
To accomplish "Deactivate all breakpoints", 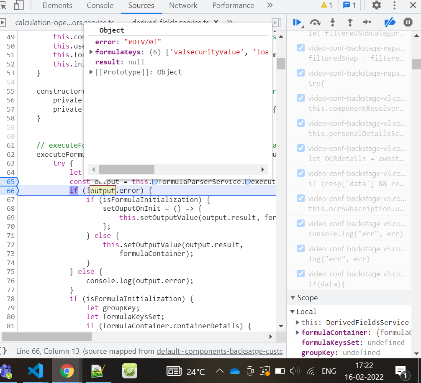I will pos(390,22).
